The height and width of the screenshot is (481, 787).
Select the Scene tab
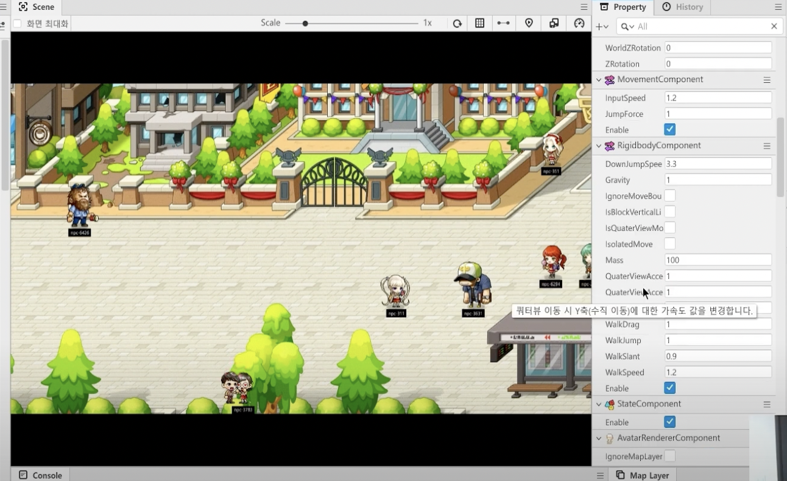click(x=36, y=7)
